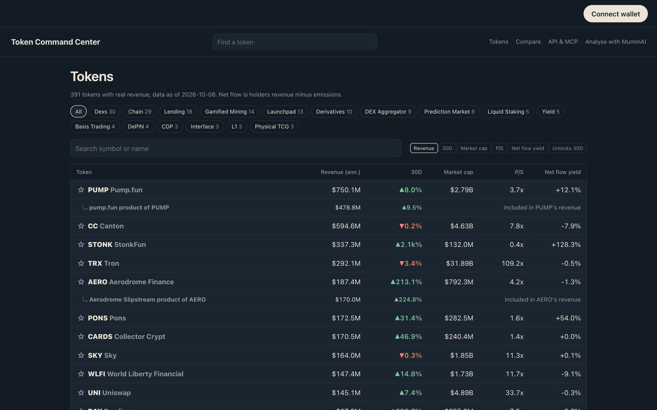The image size is (657, 410).
Task: Sort by Net flow yield tab
Action: tap(528, 148)
